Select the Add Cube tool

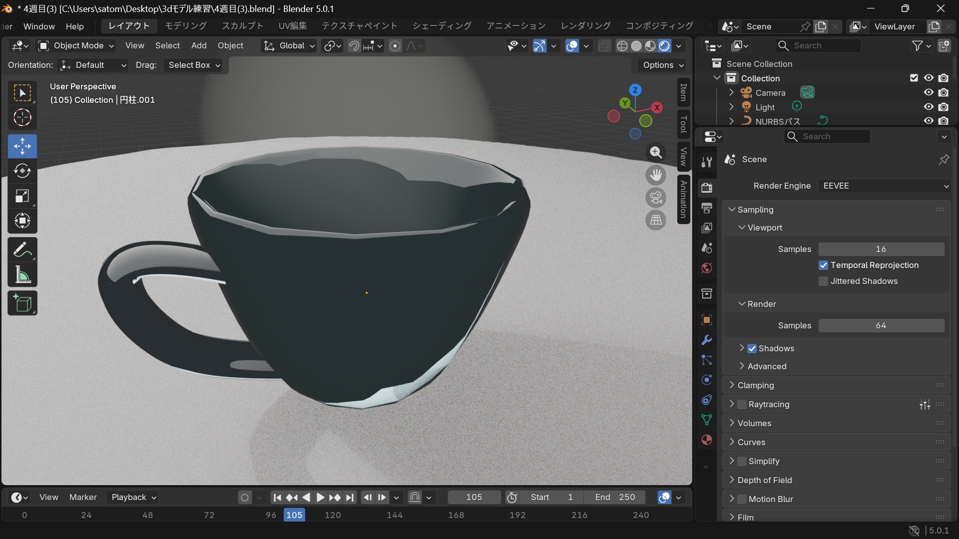click(x=22, y=303)
